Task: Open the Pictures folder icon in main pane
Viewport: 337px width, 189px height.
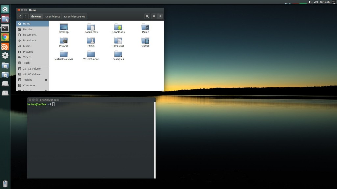Action: coord(64,42)
